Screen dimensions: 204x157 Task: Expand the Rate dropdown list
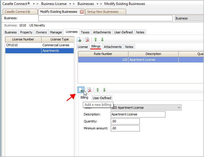click(x=179, y=108)
